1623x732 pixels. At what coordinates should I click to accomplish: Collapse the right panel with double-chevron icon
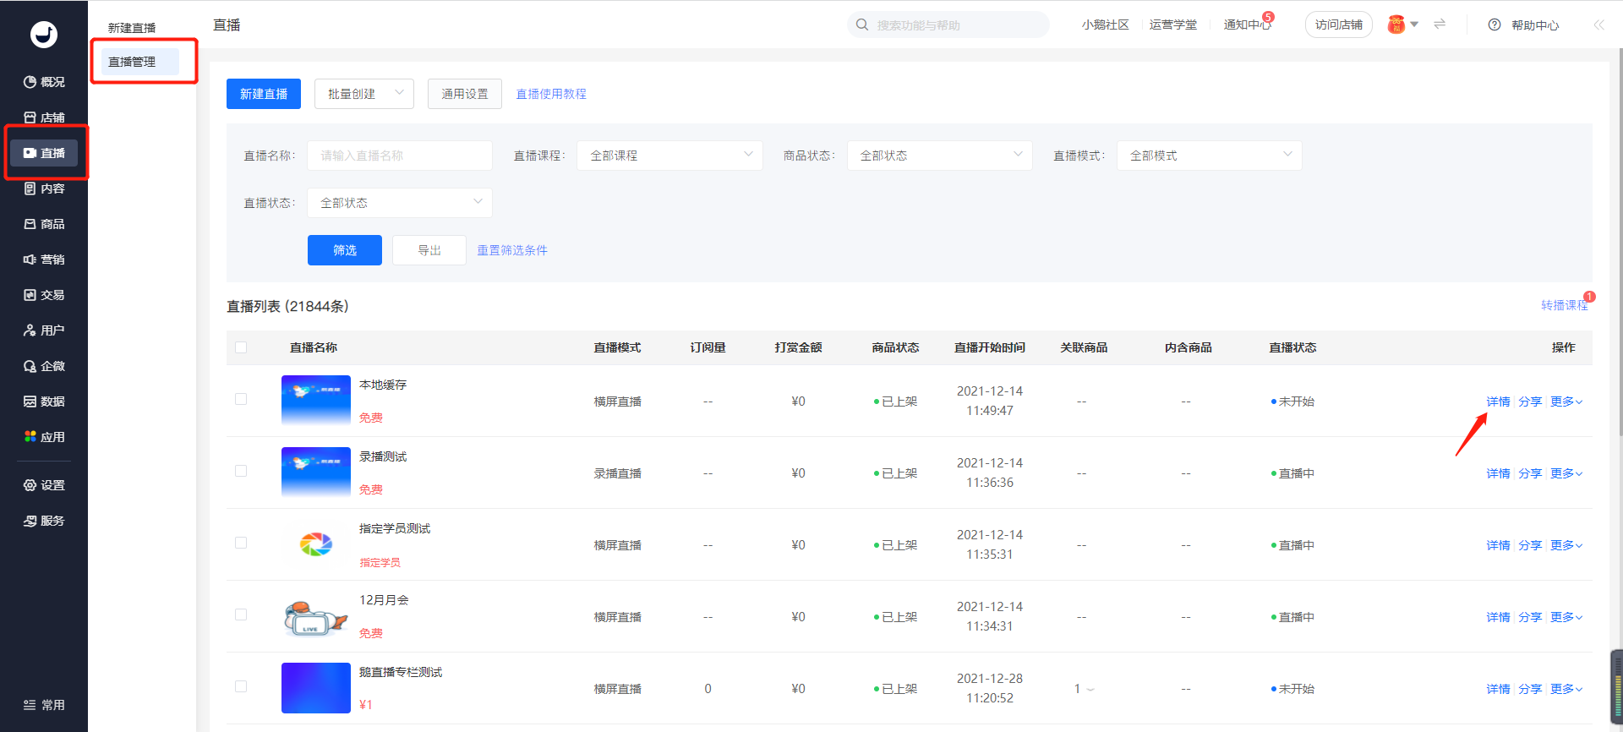coord(1598,25)
